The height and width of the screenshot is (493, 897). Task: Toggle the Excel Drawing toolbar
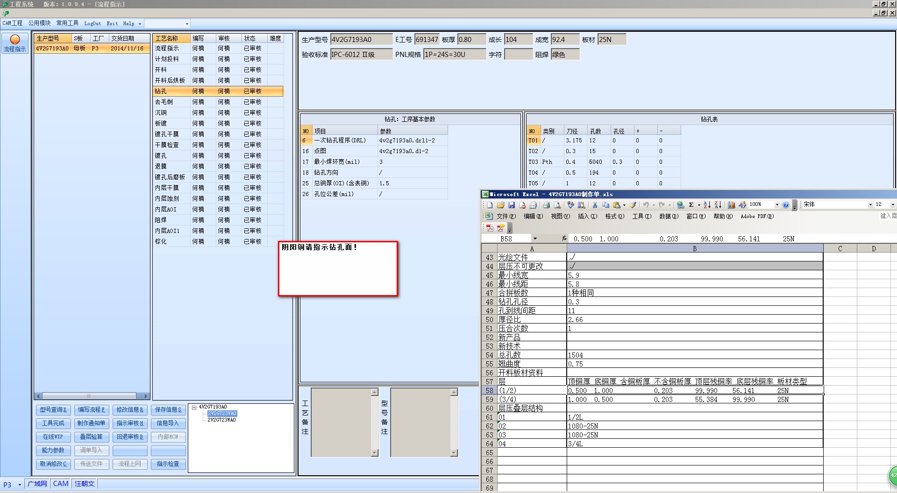[742, 205]
